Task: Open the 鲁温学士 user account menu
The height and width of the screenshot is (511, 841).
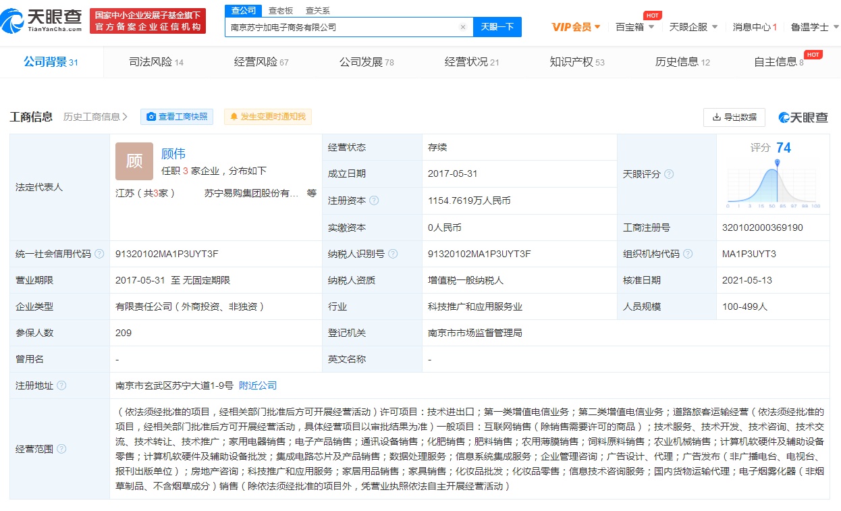Action: (x=815, y=27)
